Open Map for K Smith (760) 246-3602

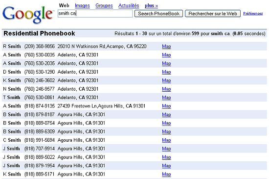click(166, 80)
